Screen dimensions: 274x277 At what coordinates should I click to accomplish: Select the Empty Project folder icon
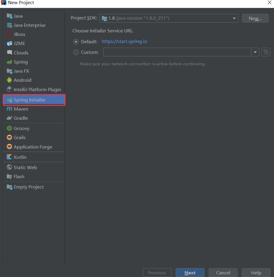coord(9,187)
